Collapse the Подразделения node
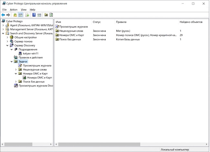210x152 pixels. tap(12, 49)
